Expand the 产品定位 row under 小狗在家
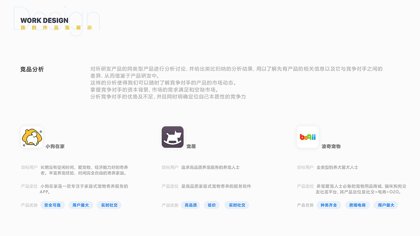This screenshot has width=420, height=236. click(29, 186)
